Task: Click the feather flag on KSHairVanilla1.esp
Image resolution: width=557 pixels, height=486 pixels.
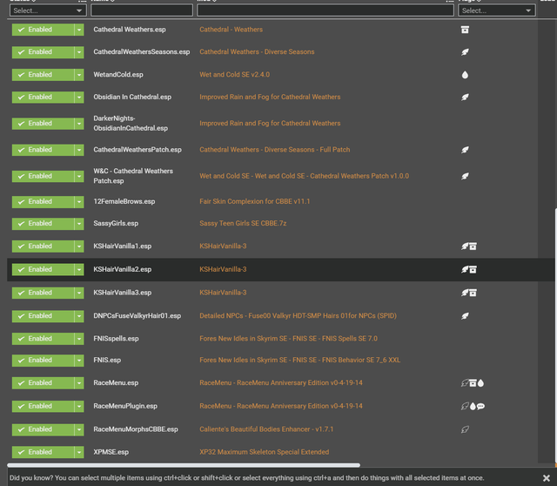Action: click(x=465, y=246)
